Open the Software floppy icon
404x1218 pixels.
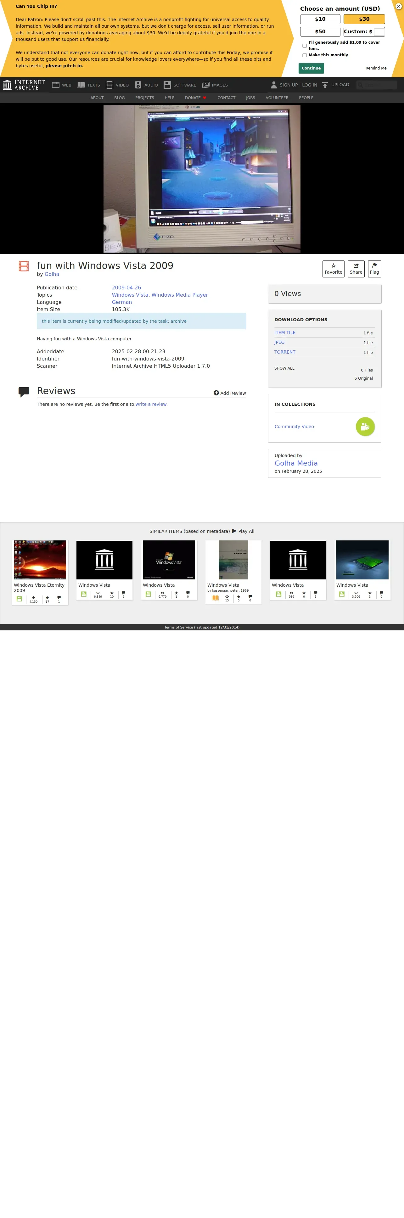pyautogui.click(x=167, y=85)
